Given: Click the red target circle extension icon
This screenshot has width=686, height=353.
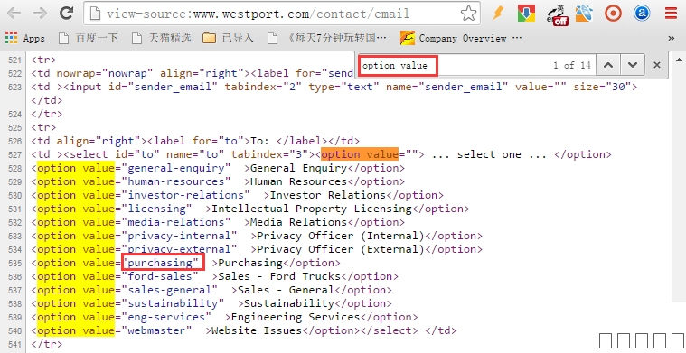Looking at the screenshot, I should point(613,14).
